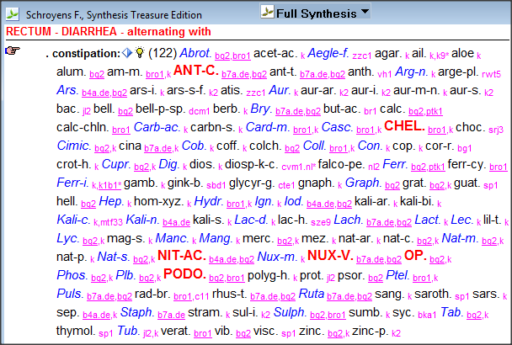This screenshot has width=512, height=345.
Task: Click the Schroyens F., Synthesis Treasure Edition title
Action: pos(114,15)
